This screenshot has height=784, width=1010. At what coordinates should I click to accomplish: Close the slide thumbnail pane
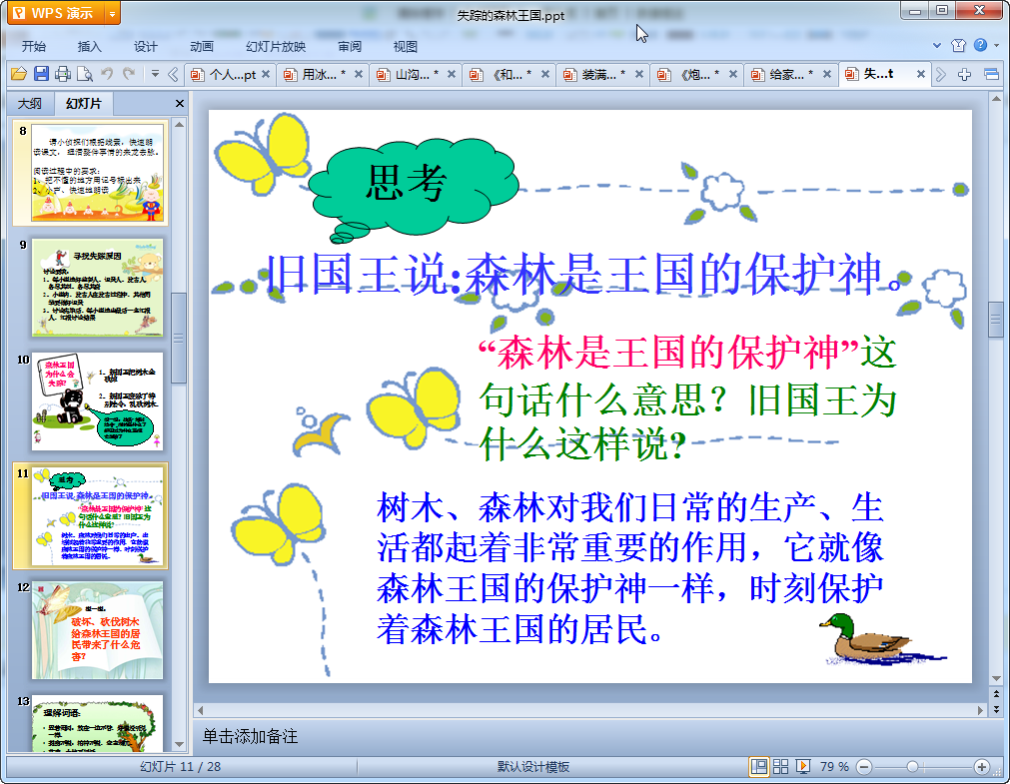pos(180,103)
